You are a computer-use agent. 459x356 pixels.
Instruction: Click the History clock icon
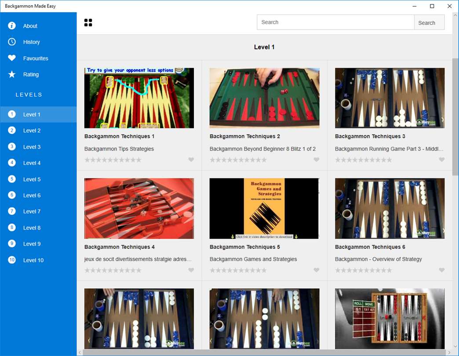click(12, 42)
